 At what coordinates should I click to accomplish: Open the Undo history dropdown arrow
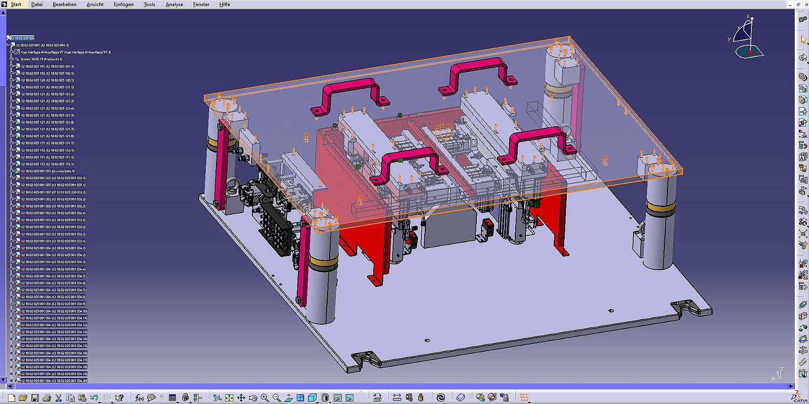pyautogui.click(x=100, y=401)
